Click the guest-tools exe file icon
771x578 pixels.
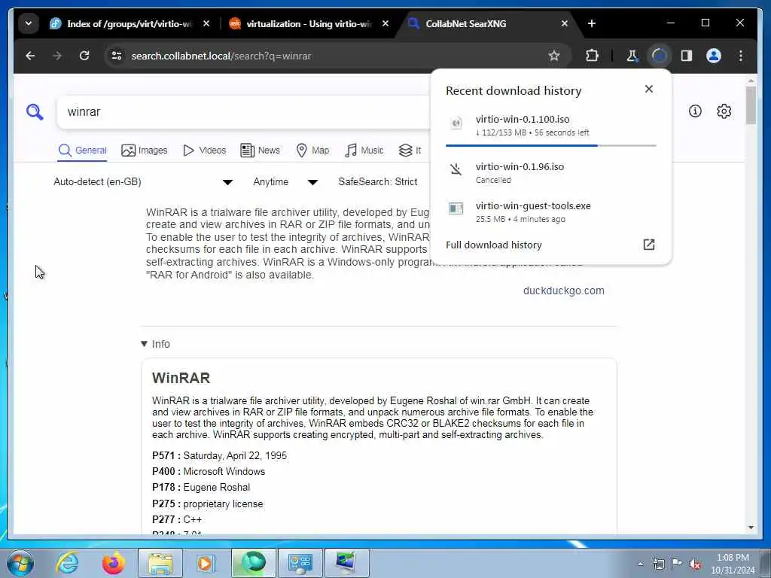click(x=456, y=208)
